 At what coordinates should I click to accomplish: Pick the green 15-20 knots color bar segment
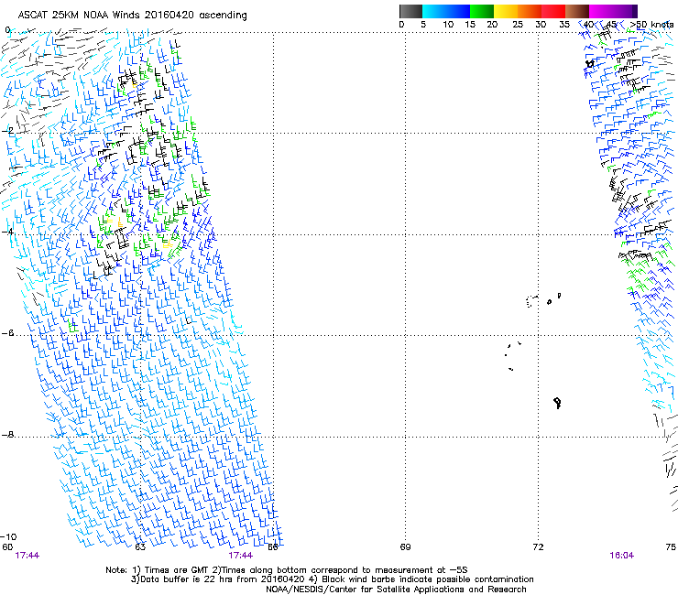pyautogui.click(x=482, y=11)
